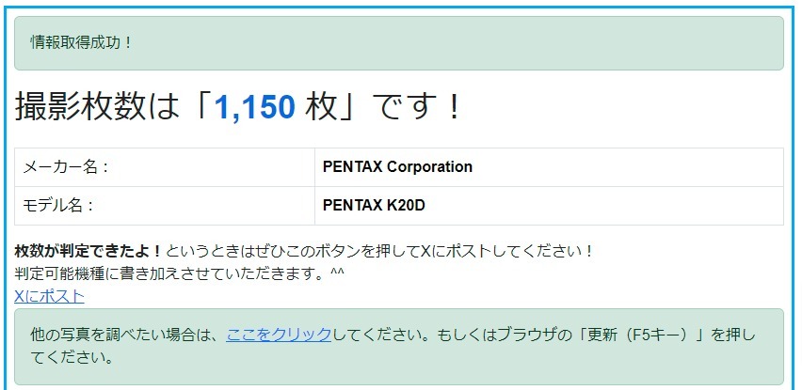Click the Xにポスト link
The image size is (802, 390).
click(49, 297)
